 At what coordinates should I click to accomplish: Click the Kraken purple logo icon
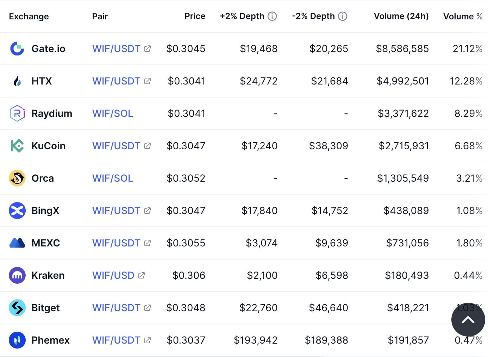click(17, 275)
